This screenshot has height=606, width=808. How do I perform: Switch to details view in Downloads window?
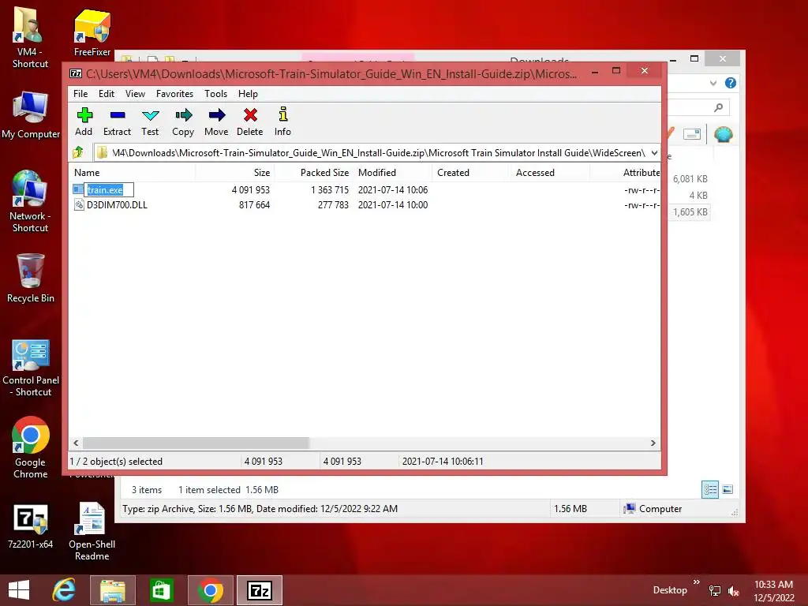pyautogui.click(x=710, y=489)
